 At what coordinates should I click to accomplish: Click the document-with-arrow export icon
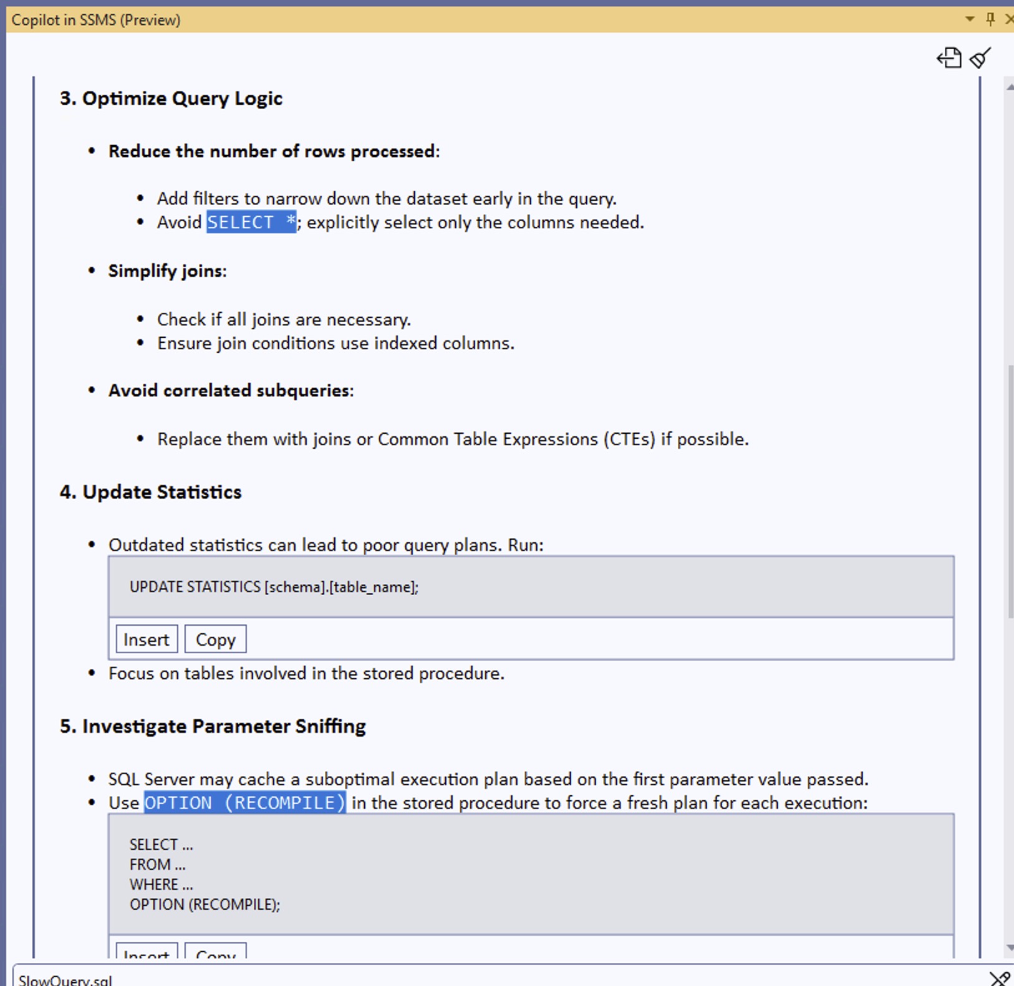pyautogui.click(x=949, y=58)
